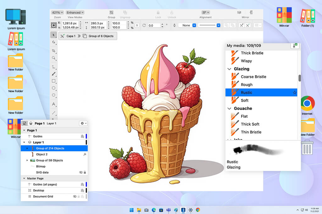322x214 pixels.
Task: Click the blue Guides layer color swatch
Action: [86, 136]
